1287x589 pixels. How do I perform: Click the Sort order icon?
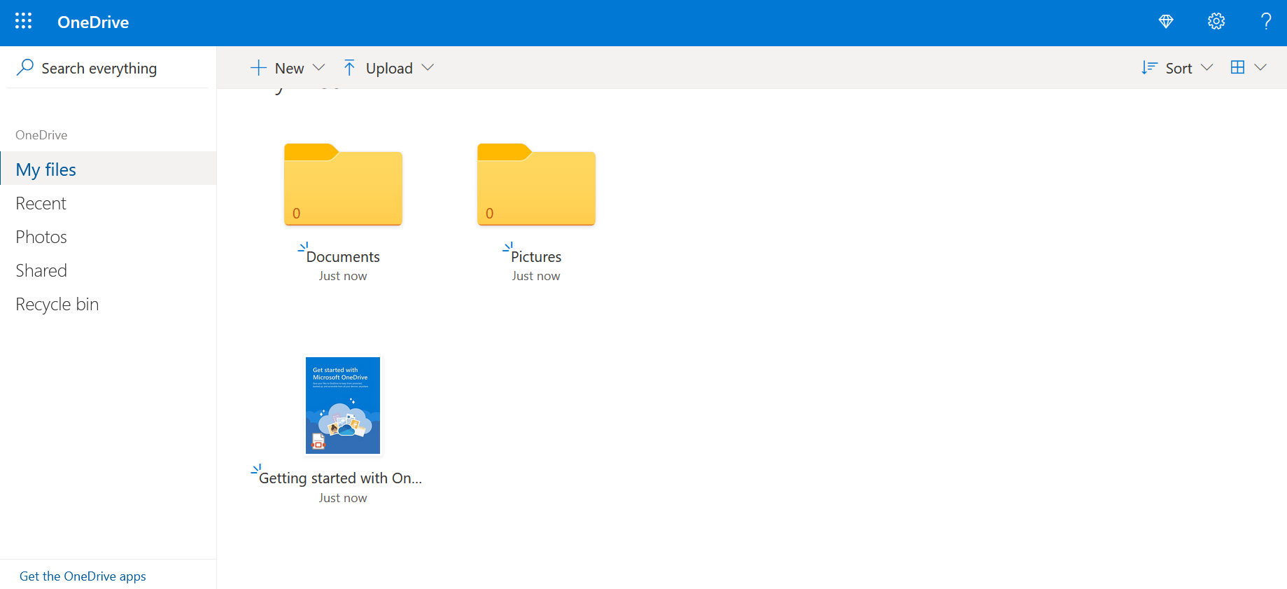[x=1149, y=68]
